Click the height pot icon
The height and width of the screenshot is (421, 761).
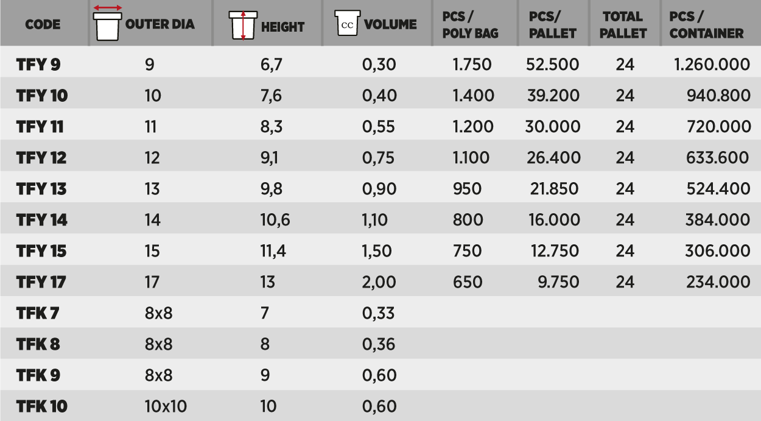coord(242,26)
